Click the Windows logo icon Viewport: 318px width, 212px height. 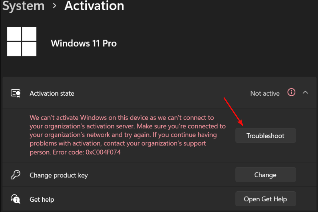[22, 41]
